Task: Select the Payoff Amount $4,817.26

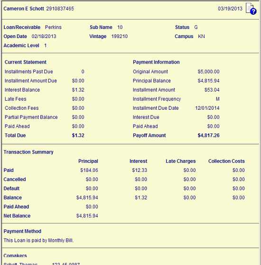Action: (x=208, y=135)
